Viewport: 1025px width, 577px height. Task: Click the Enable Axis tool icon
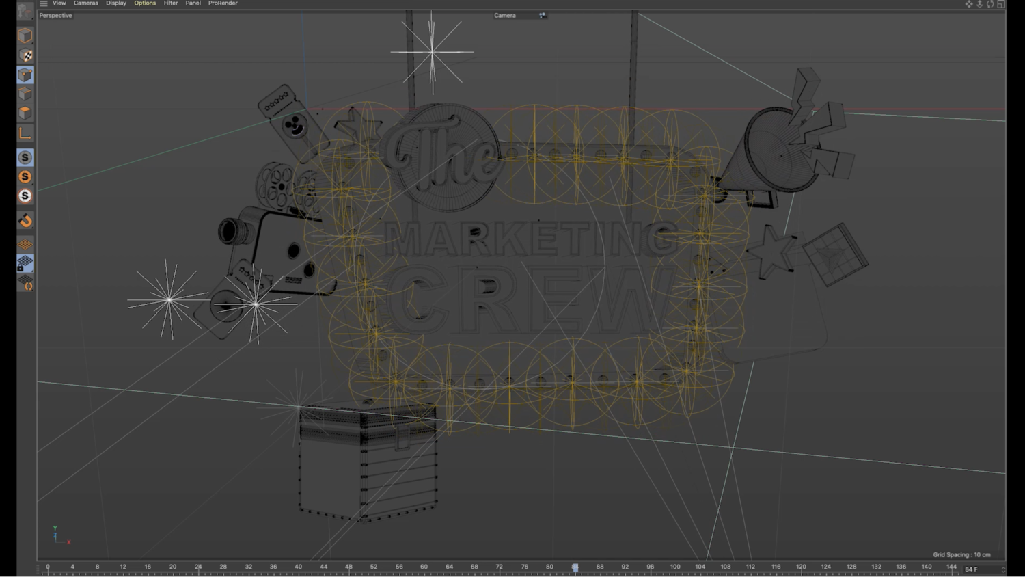pos(25,133)
